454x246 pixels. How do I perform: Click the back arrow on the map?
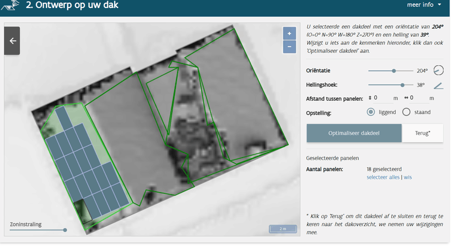12,41
